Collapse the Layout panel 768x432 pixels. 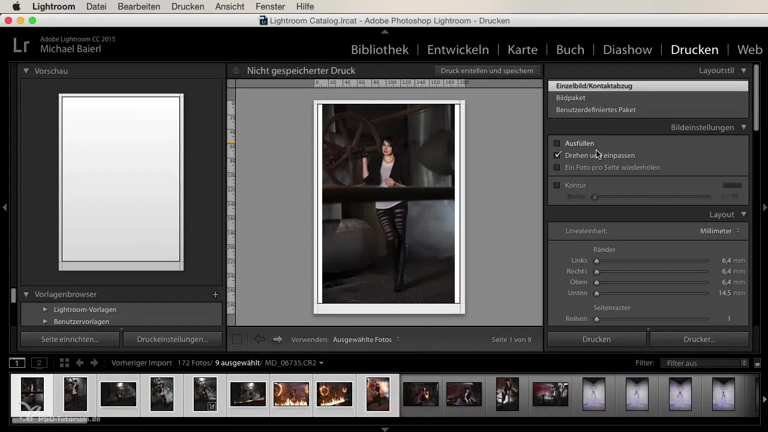pos(744,214)
